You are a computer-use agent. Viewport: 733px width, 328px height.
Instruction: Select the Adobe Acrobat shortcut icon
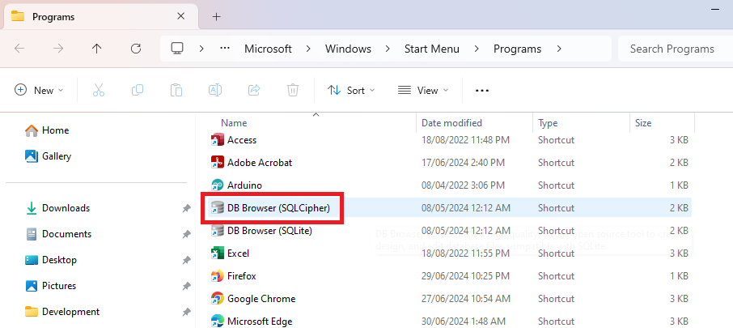pos(217,162)
